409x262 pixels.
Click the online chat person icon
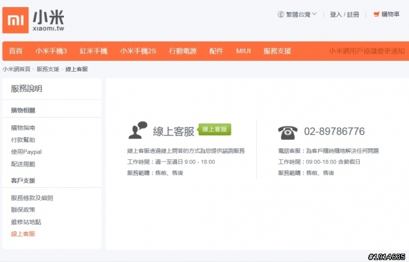138,130
